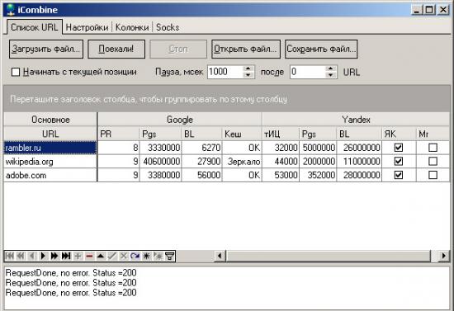This screenshot has height=311, width=454.
Task: Select the adobe.com row
Action: pos(50,176)
